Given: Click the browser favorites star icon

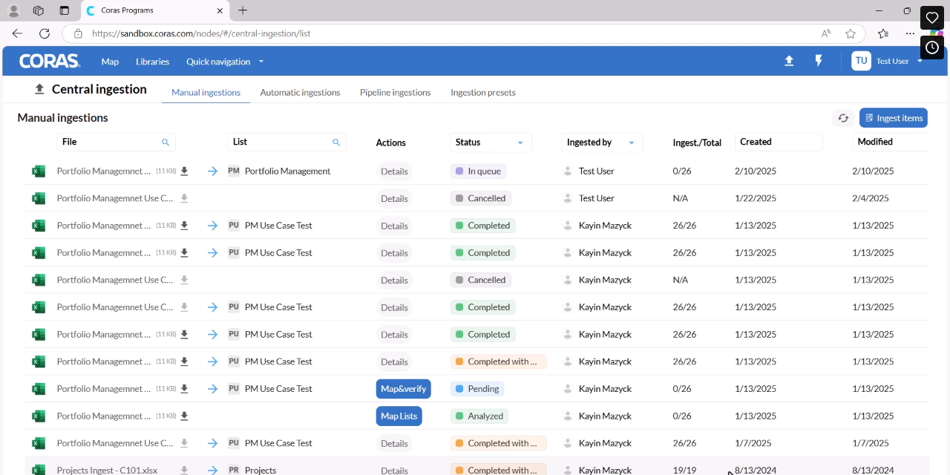Looking at the screenshot, I should coord(851,33).
